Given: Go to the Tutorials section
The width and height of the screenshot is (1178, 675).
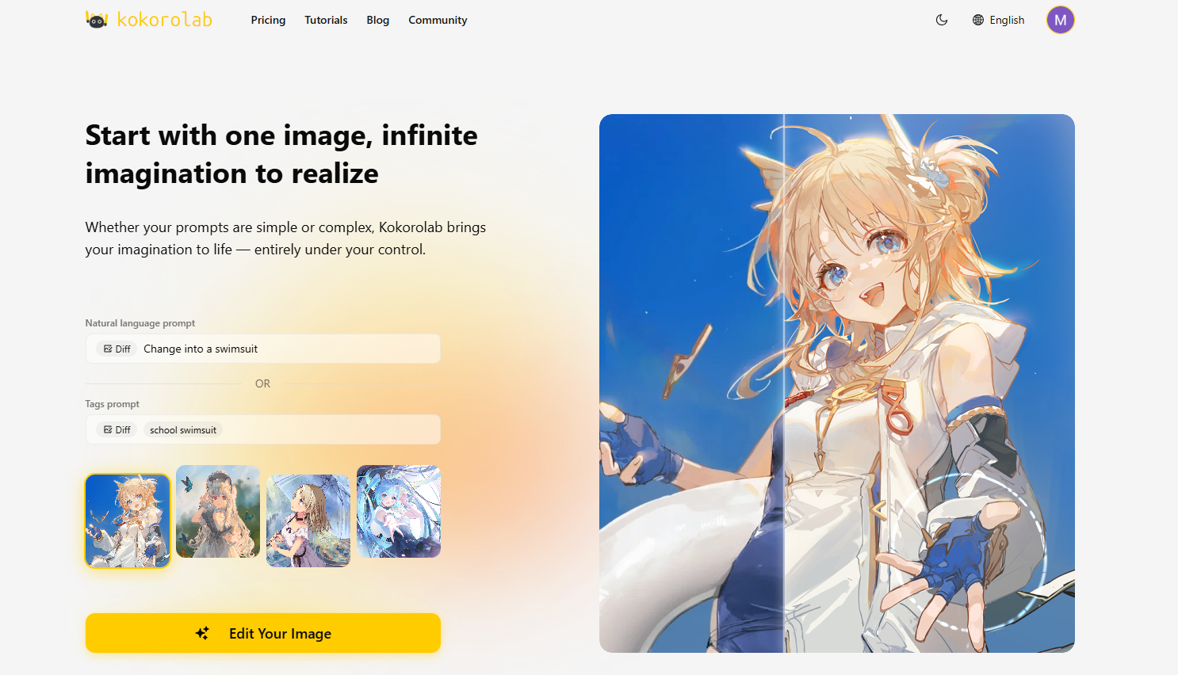Looking at the screenshot, I should click(x=326, y=20).
